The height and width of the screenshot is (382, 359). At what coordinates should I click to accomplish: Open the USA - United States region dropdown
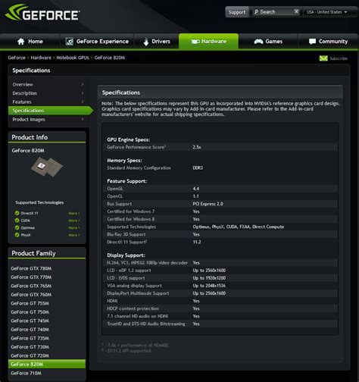[x=326, y=12]
